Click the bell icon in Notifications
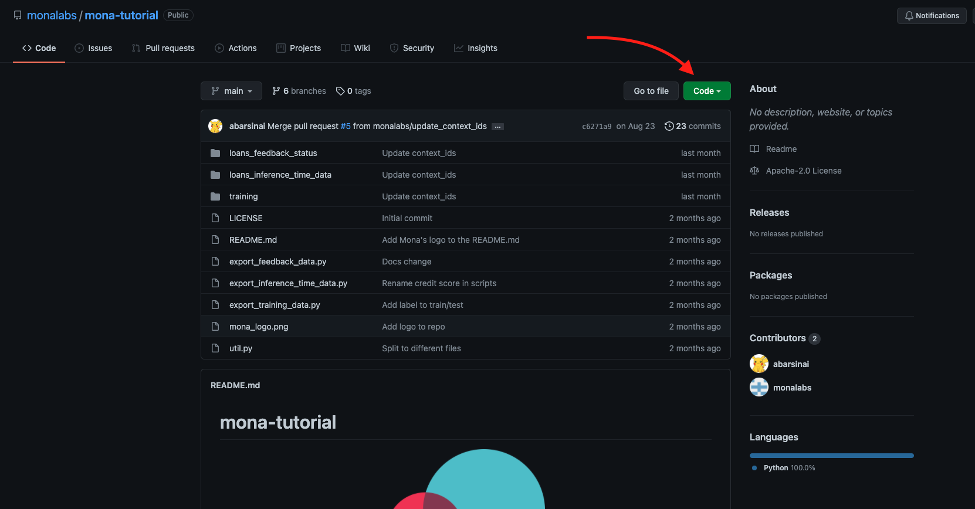The width and height of the screenshot is (975, 509). pyautogui.click(x=909, y=16)
